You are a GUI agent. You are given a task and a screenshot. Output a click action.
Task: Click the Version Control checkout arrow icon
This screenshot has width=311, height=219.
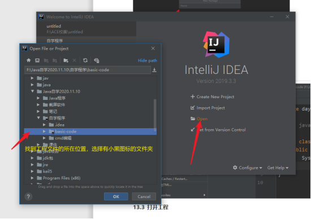193,130
